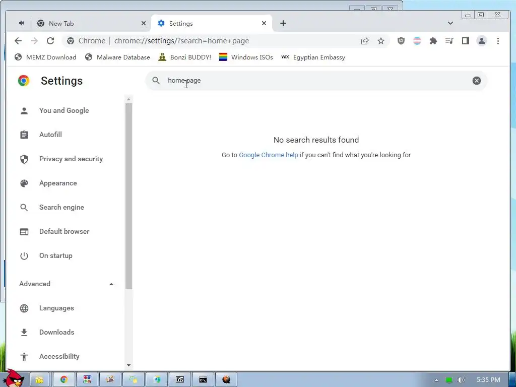This screenshot has width=516, height=387.
Task: Open Languages settings
Action: [56, 308]
